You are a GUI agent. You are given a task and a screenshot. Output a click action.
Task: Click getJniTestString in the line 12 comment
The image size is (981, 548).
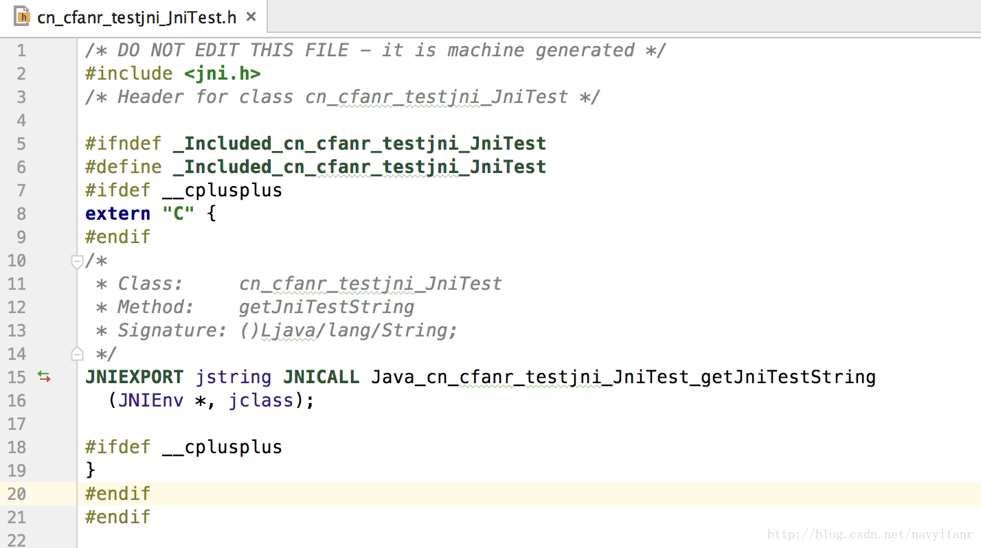[326, 307]
